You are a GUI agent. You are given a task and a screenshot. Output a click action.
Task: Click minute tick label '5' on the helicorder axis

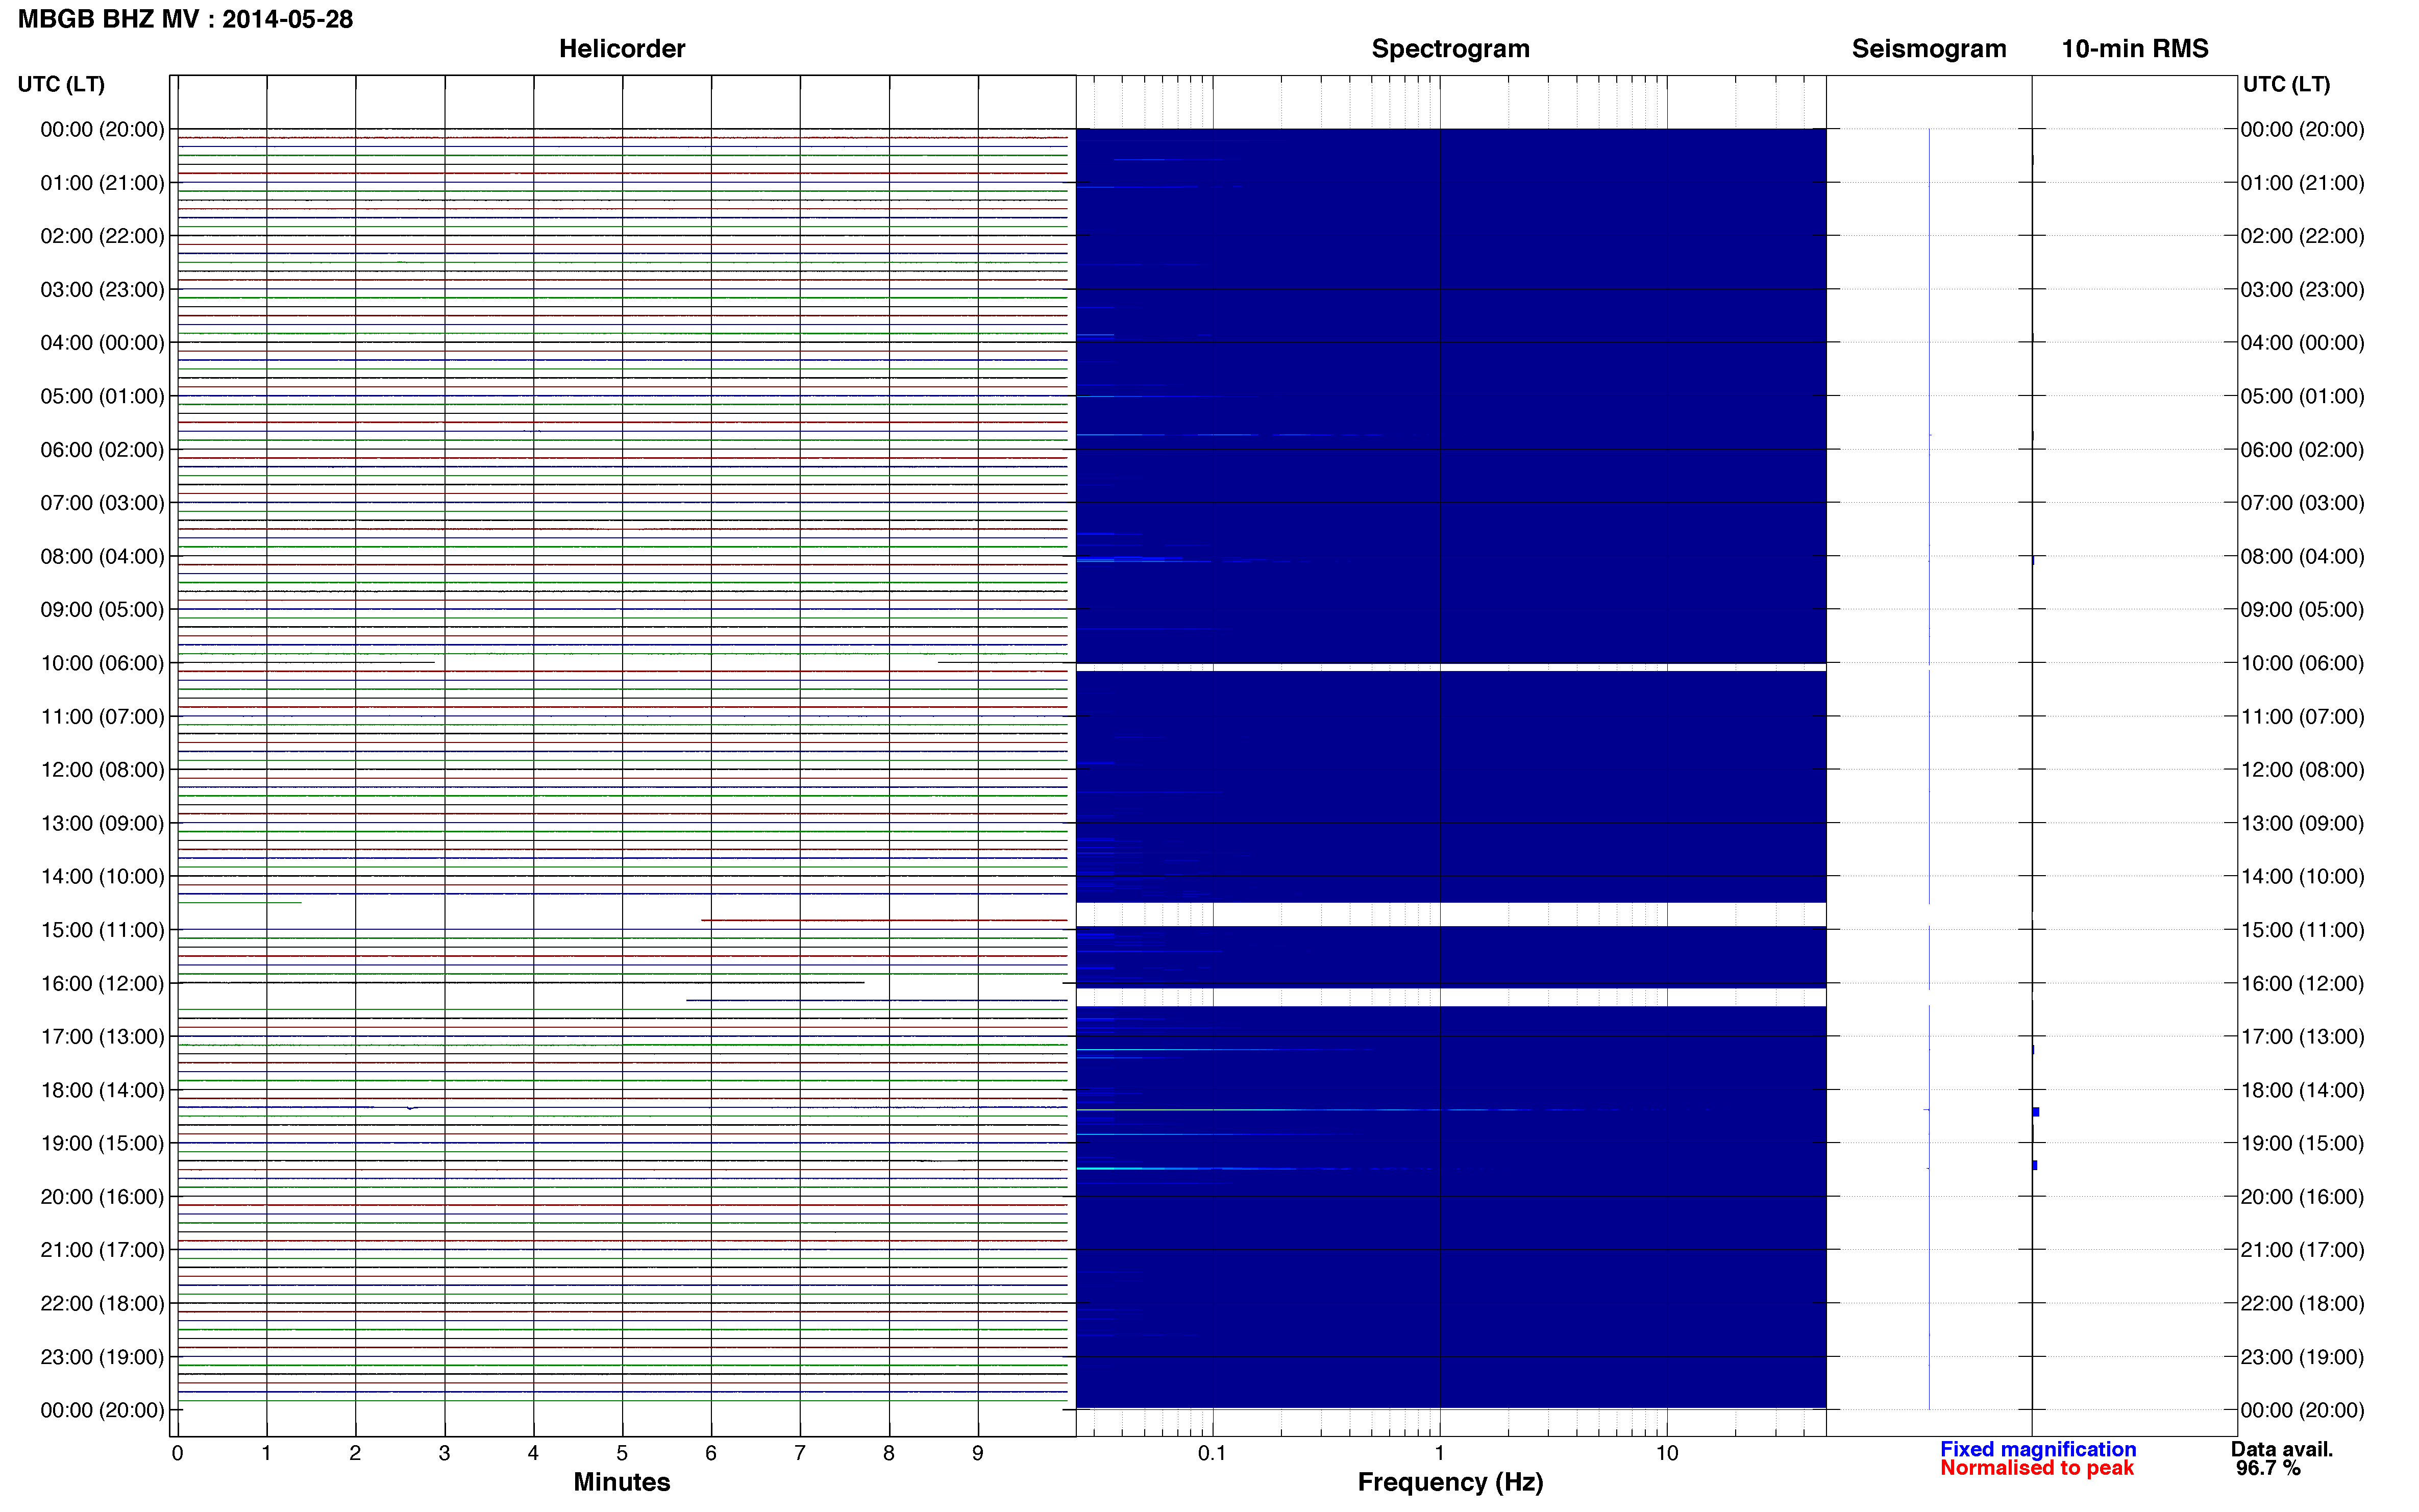pyautogui.click(x=622, y=1453)
